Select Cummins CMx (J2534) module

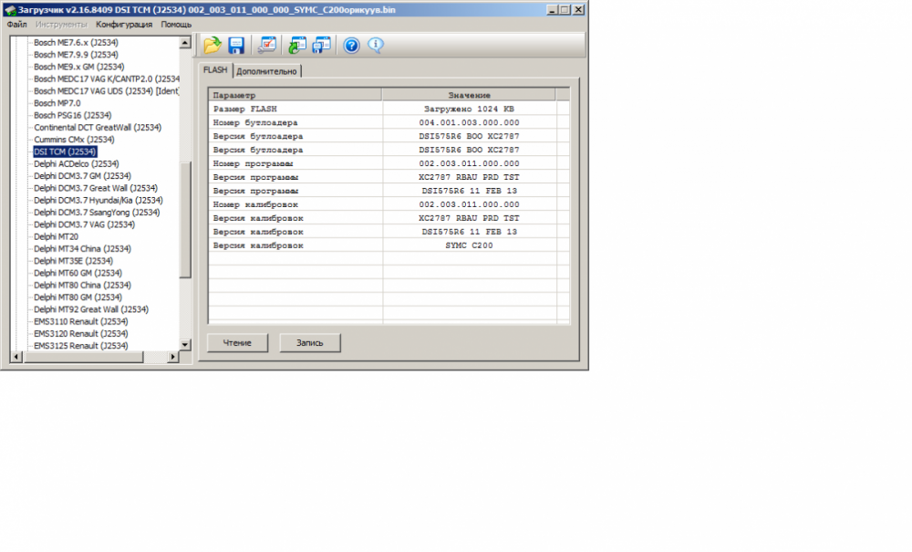click(74, 140)
